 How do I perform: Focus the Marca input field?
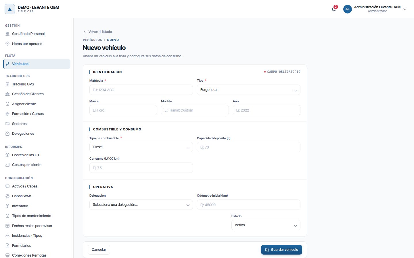click(123, 110)
